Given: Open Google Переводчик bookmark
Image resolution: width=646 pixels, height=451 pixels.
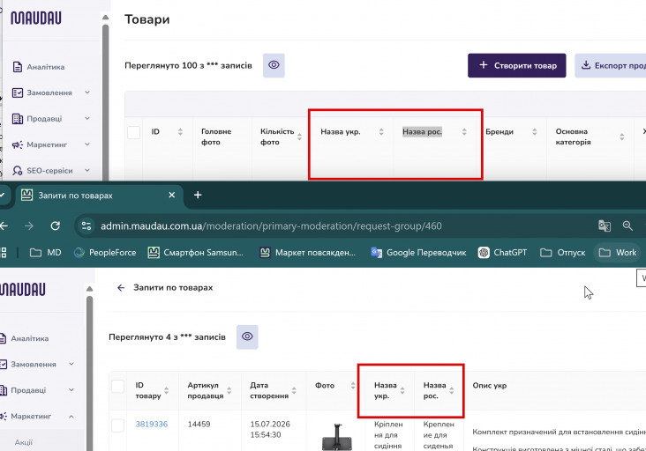Looking at the screenshot, I should tap(418, 253).
